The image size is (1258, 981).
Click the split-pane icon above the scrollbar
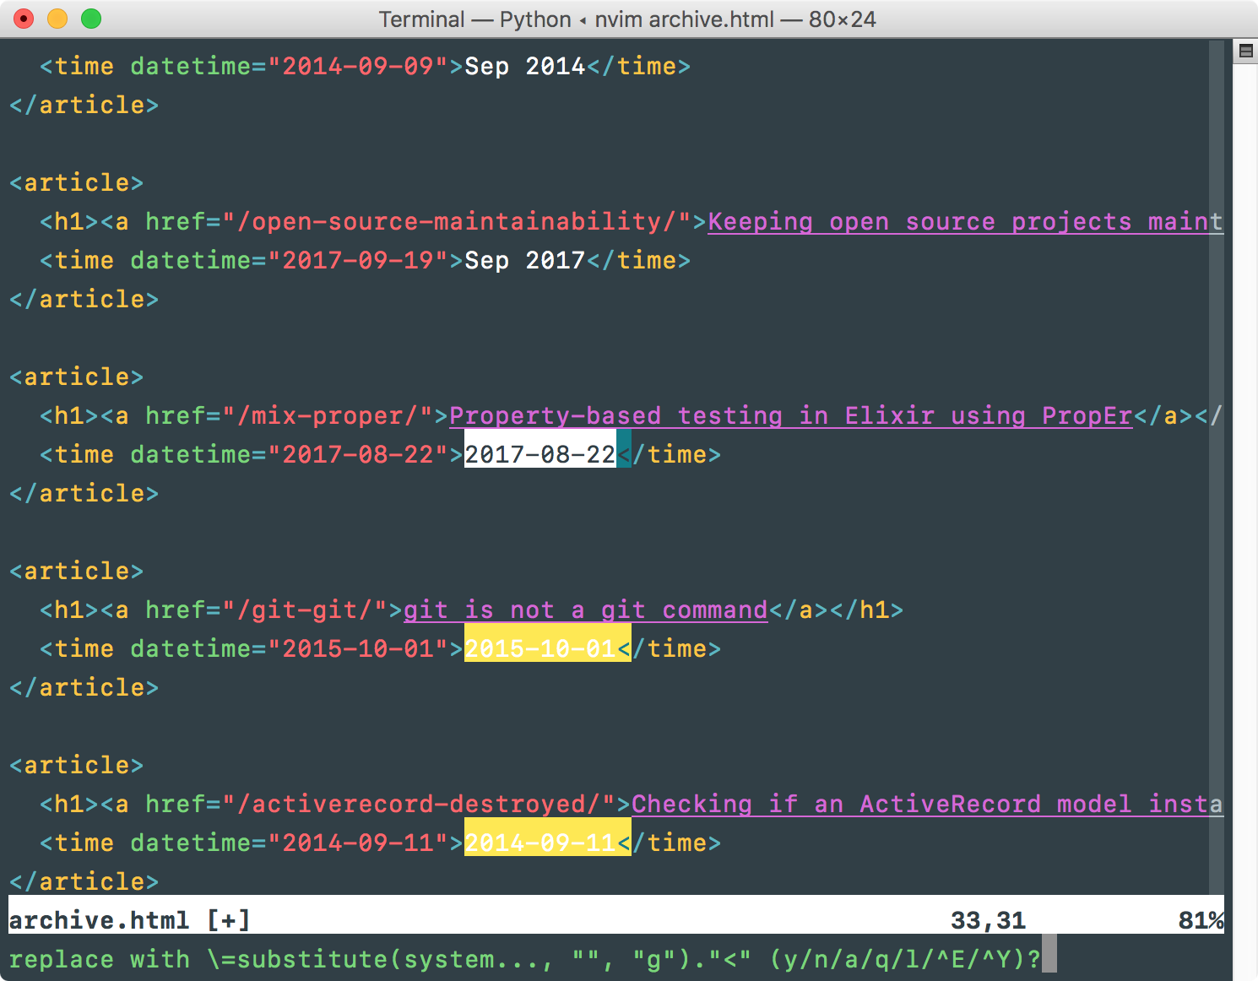[1245, 51]
